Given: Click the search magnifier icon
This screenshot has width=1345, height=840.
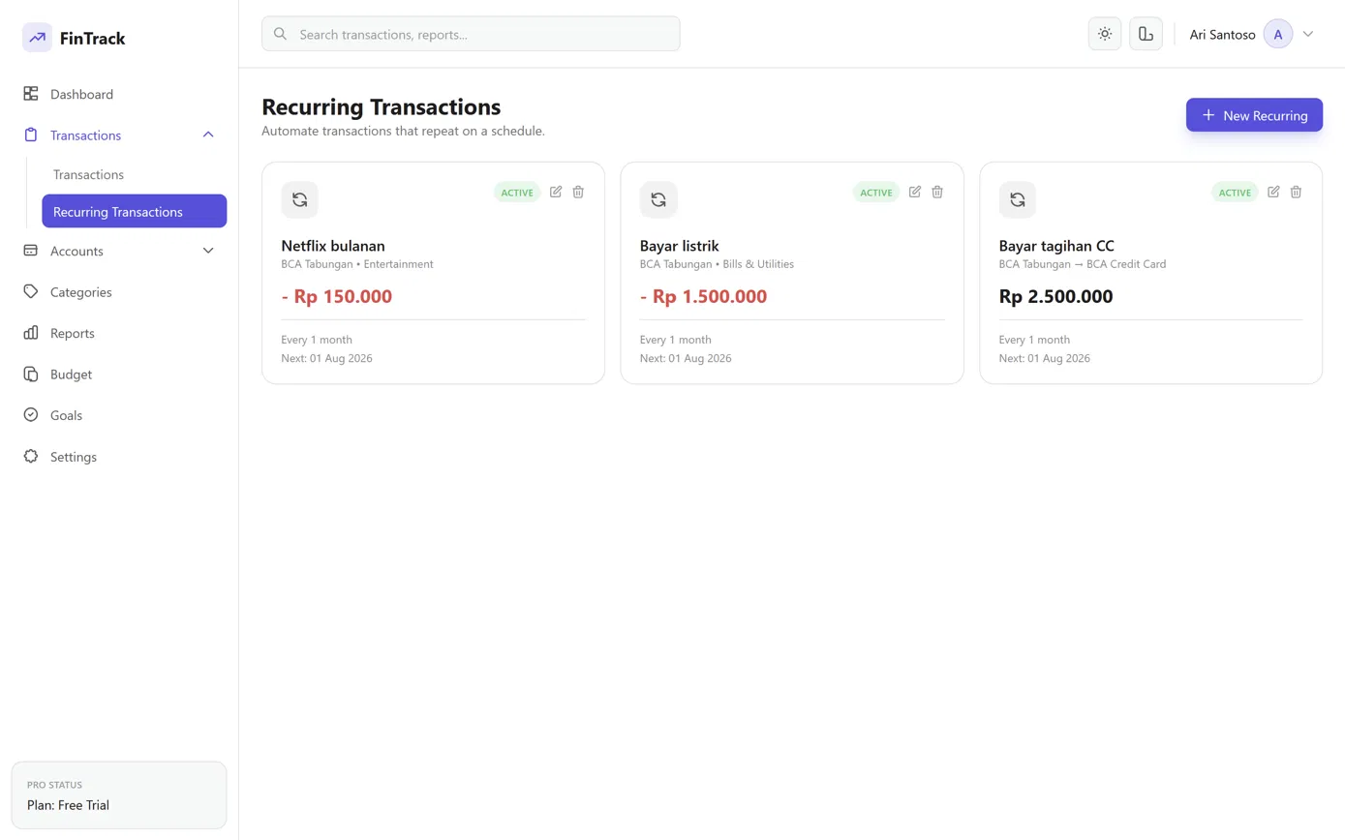Looking at the screenshot, I should click(280, 34).
